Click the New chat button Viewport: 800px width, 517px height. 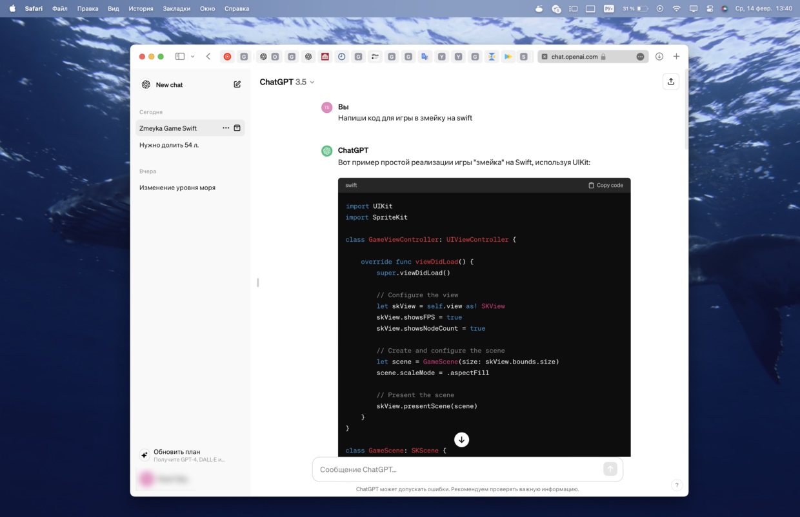(x=190, y=84)
